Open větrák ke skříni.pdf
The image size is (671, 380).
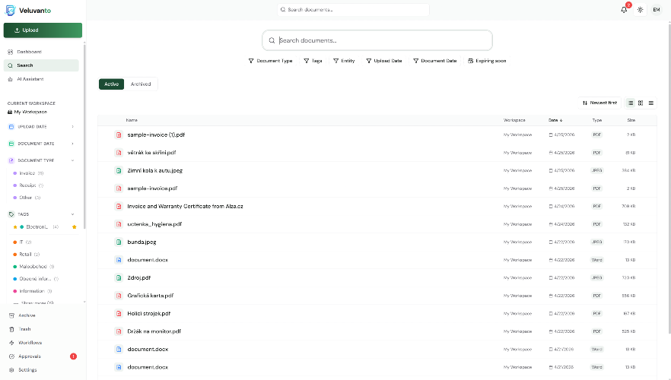151,153
